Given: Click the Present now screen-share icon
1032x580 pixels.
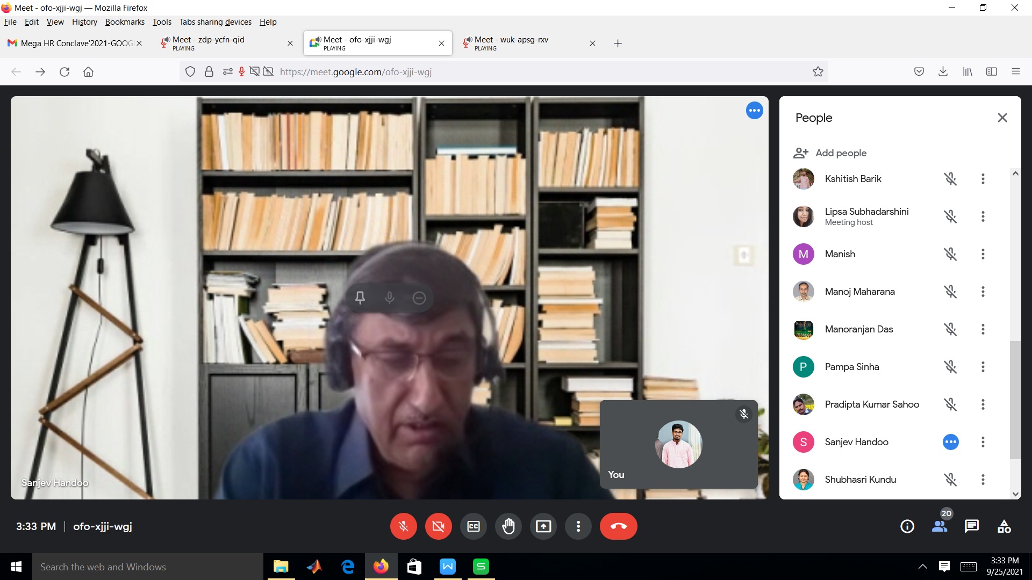Looking at the screenshot, I should 543,526.
